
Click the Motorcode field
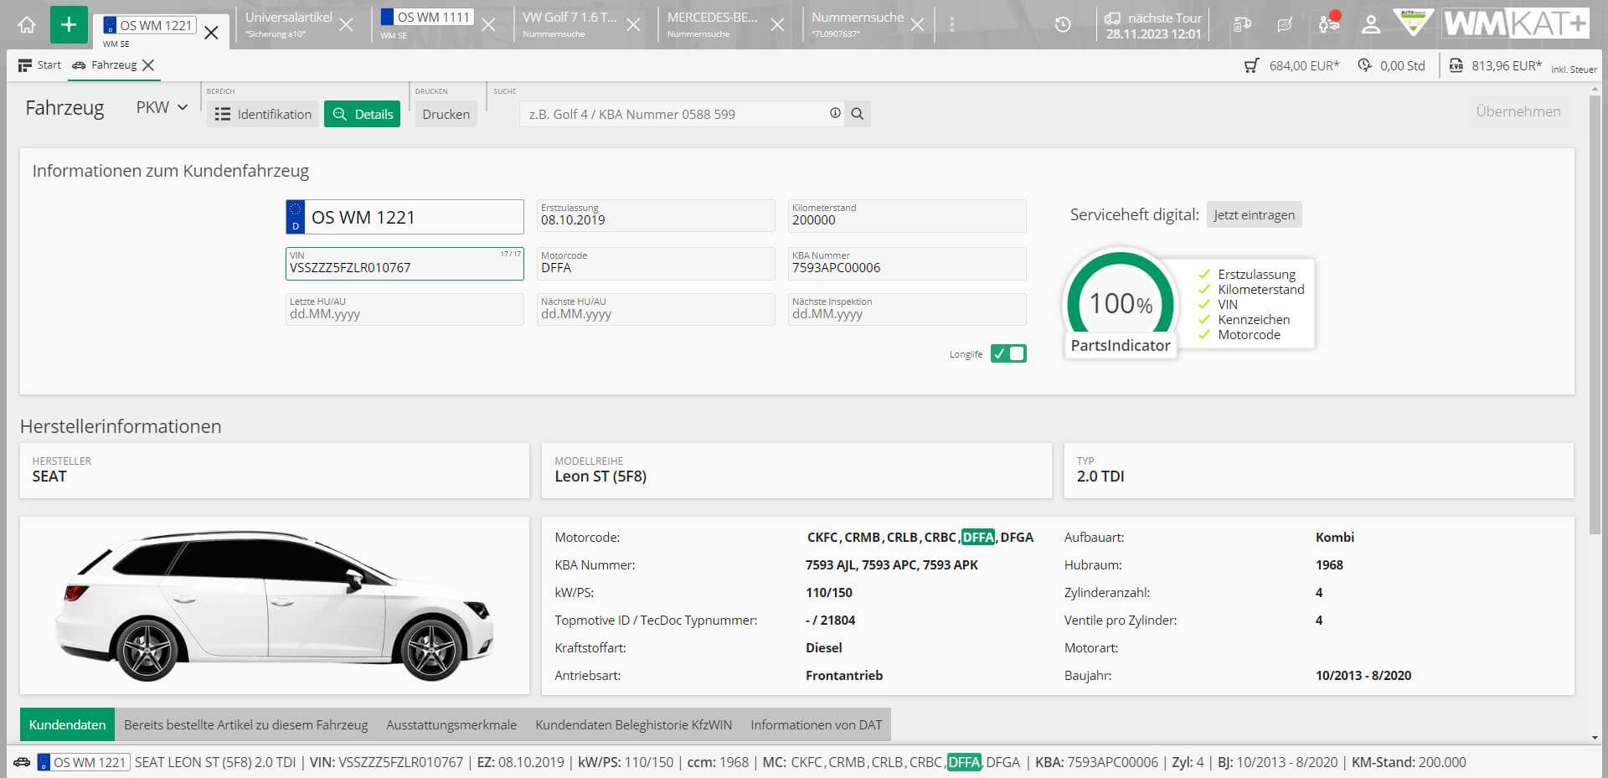[x=656, y=263]
